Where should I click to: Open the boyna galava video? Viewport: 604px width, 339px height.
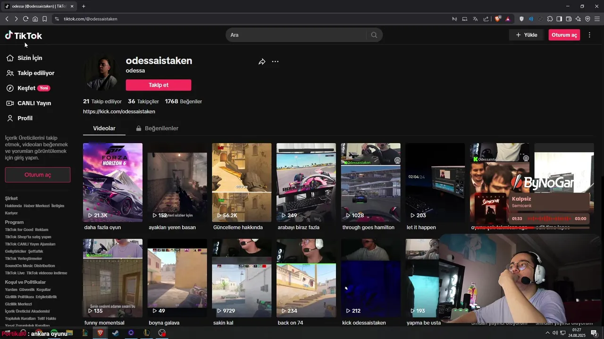(x=177, y=278)
